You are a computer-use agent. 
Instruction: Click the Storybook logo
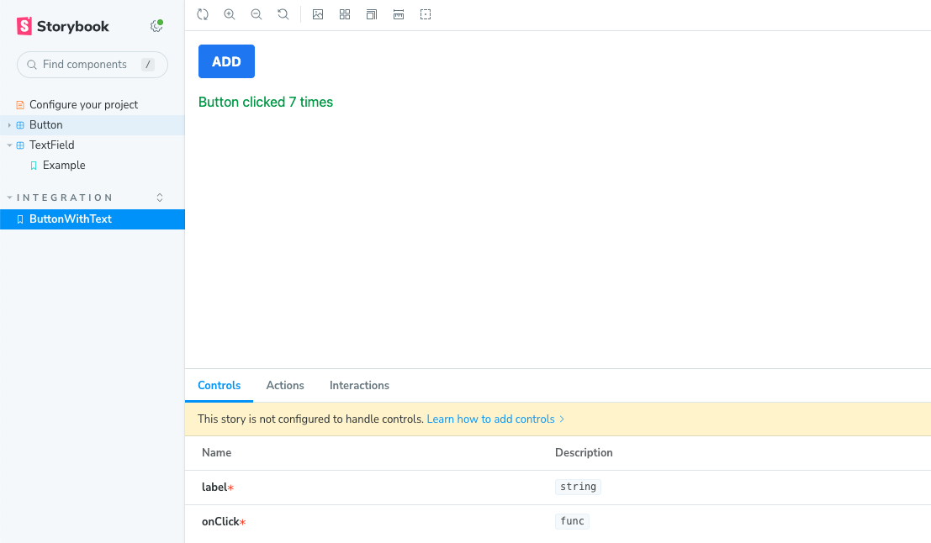[63, 26]
